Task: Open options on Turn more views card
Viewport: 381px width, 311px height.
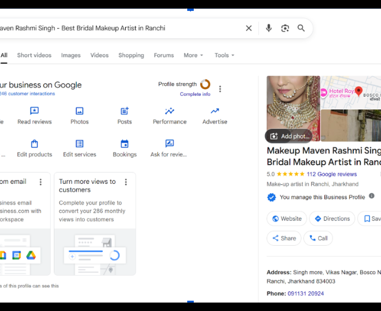Action: pos(126,182)
